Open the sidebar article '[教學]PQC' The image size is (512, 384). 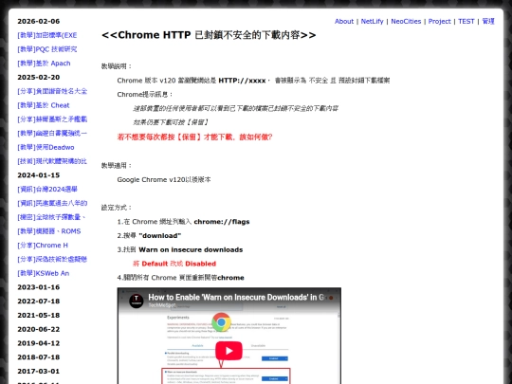pos(47,49)
